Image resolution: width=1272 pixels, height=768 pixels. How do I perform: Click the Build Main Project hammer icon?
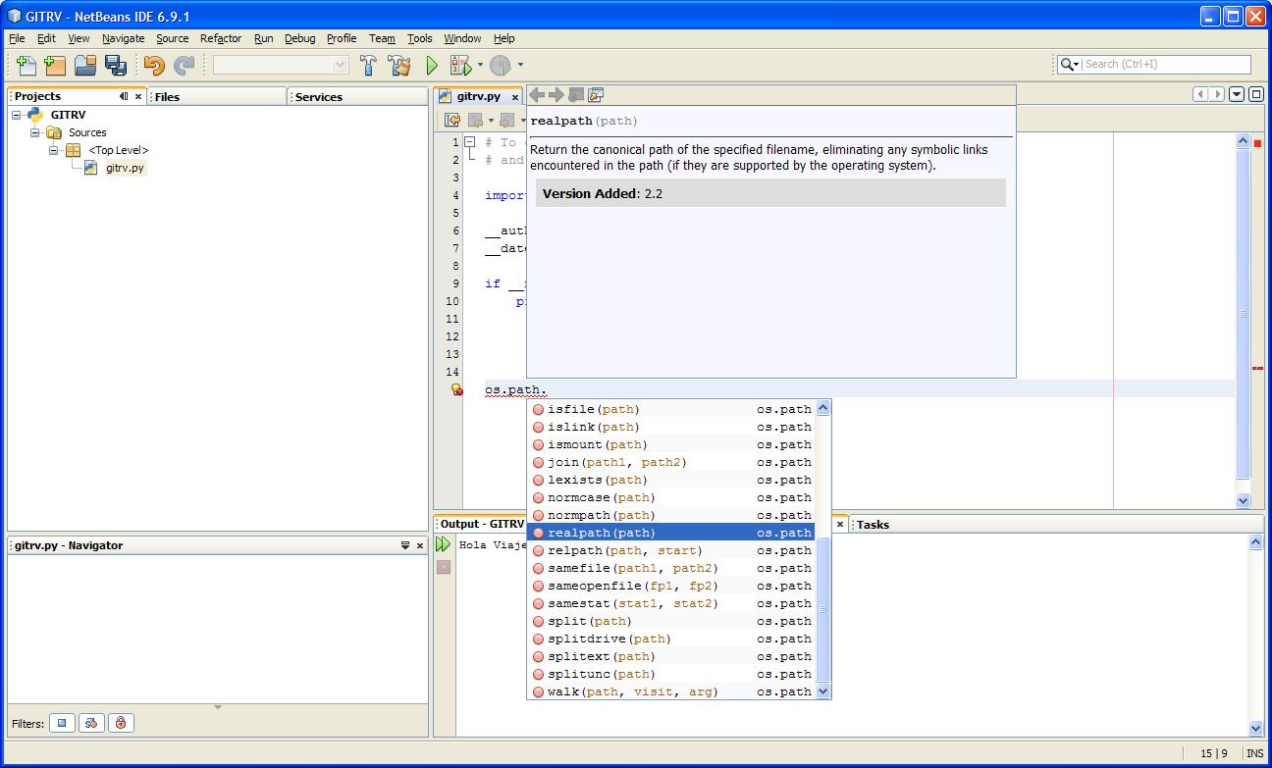pos(369,66)
